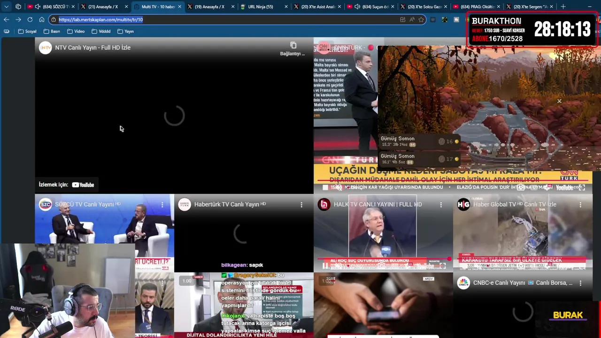This screenshot has width=601, height=338.
Task: Pause the CNN Türk stream
Action: point(325,187)
